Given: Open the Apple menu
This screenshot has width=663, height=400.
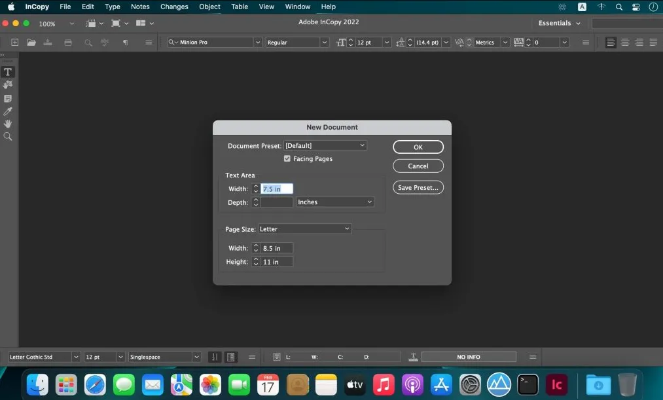Looking at the screenshot, I should 11,7.
